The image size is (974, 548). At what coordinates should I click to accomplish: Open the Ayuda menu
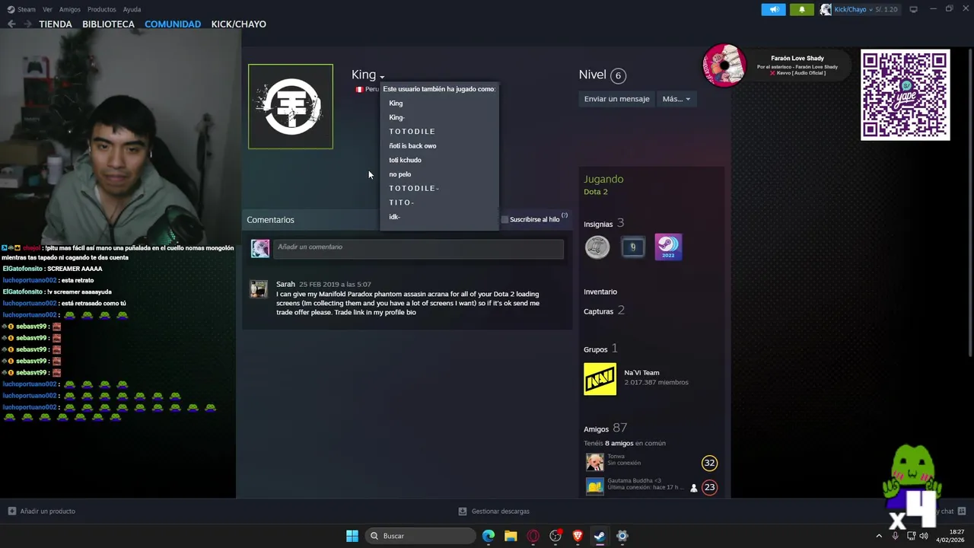(x=132, y=9)
